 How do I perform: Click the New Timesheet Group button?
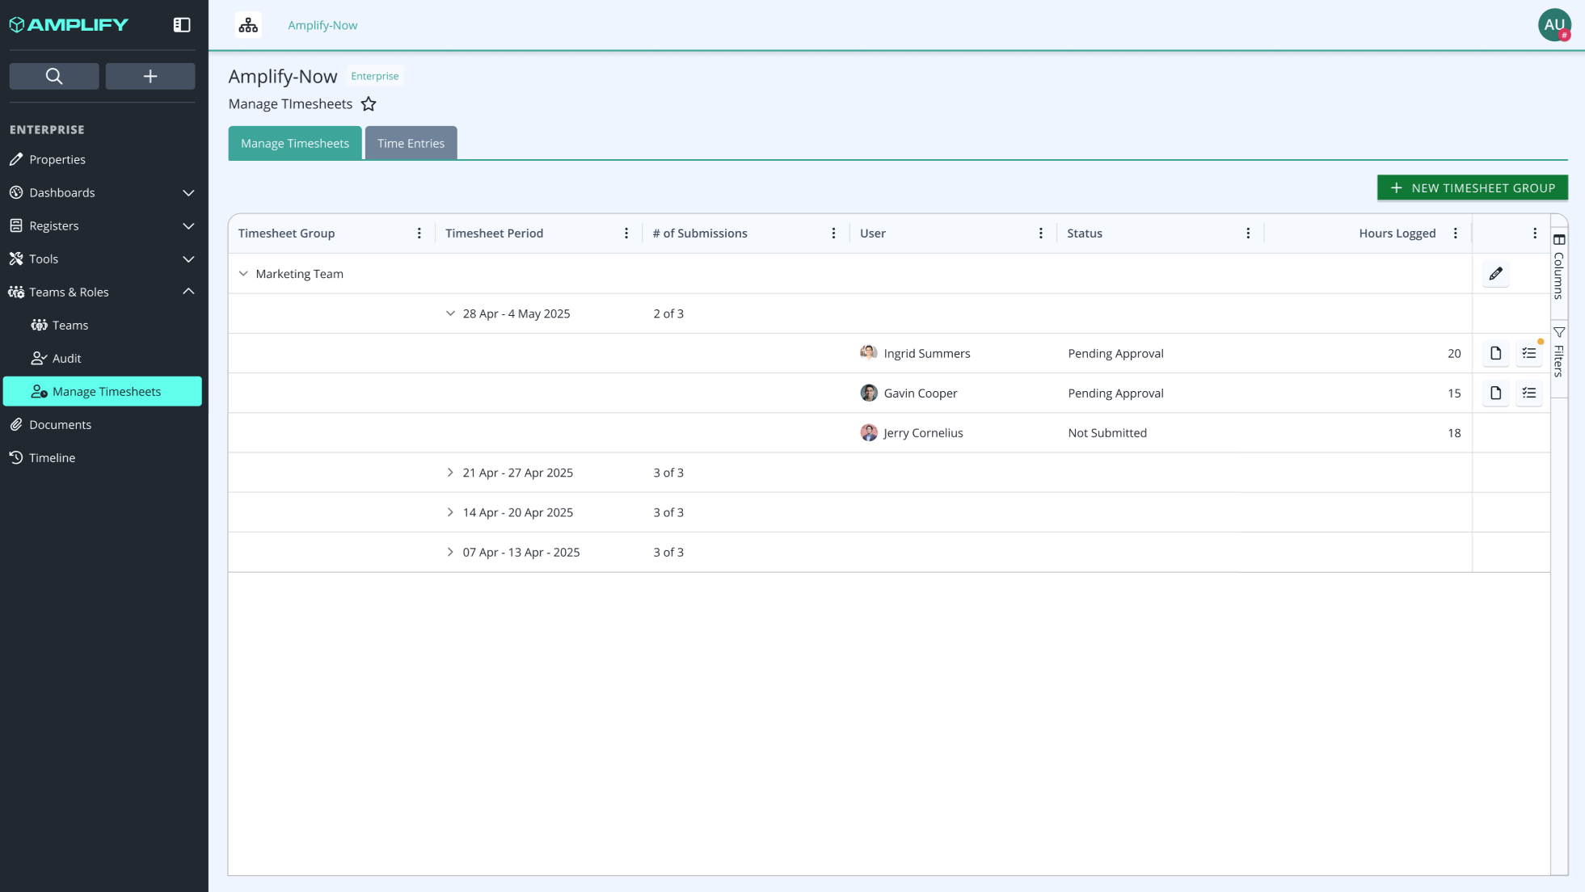(x=1473, y=187)
